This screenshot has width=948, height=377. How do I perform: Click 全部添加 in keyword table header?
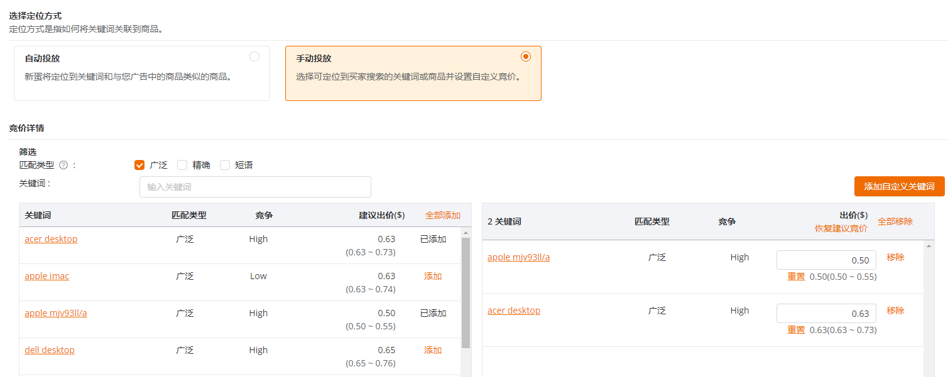coord(443,215)
